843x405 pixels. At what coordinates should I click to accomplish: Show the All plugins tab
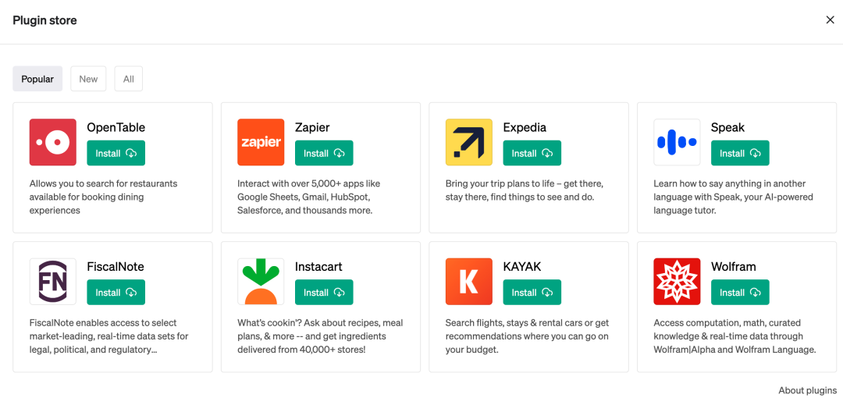click(129, 79)
